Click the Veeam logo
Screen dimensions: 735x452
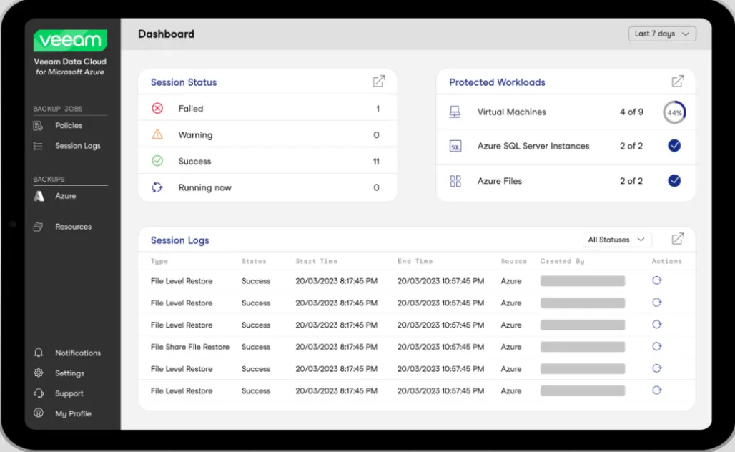coord(70,40)
